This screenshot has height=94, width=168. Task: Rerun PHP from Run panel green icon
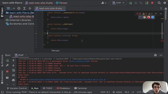click(x=7, y=60)
